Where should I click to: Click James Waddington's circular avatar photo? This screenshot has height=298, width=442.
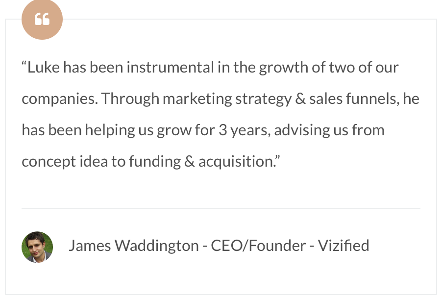pos(37,247)
